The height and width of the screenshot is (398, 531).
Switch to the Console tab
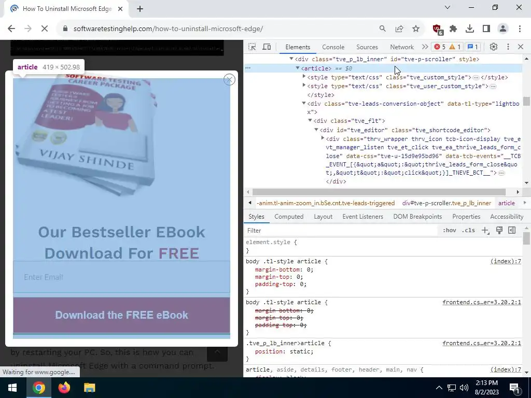[x=333, y=47]
